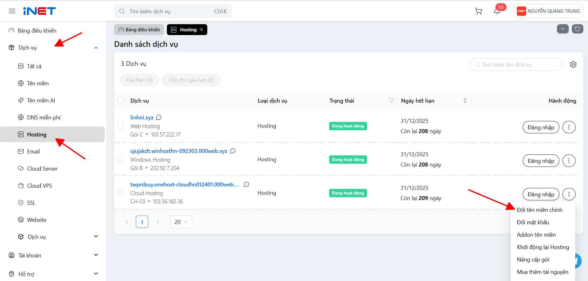Click the iNET logo

click(39, 11)
